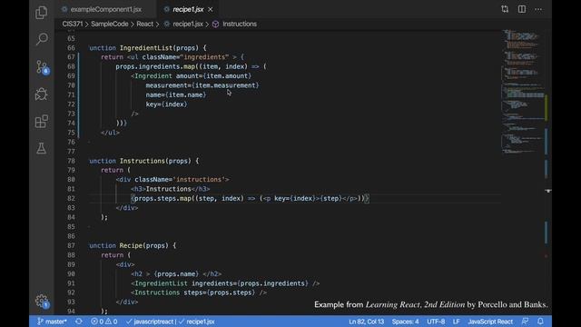Click item.measurement on line 70
The image size is (581, 327).
tap(225, 85)
